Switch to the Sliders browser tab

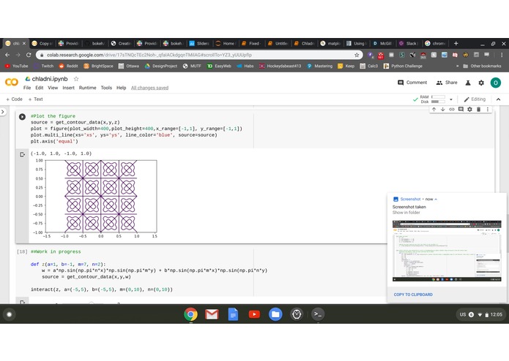click(x=199, y=43)
